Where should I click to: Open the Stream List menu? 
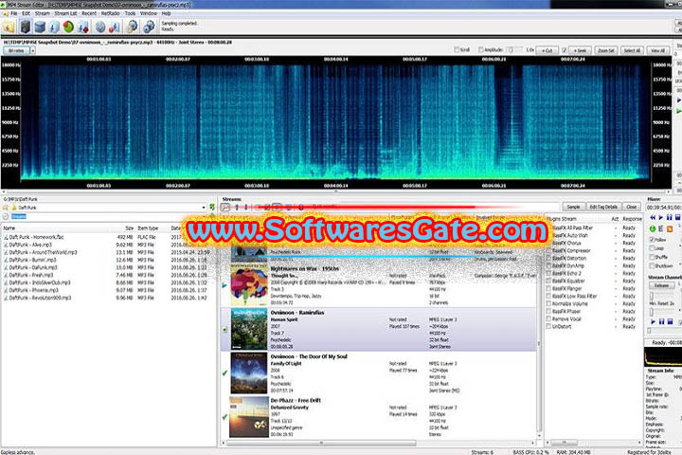point(65,13)
